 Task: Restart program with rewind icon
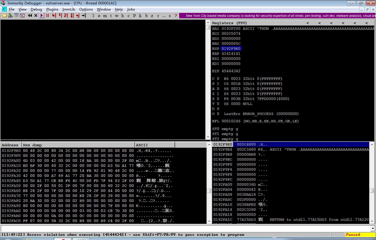pos(30,16)
